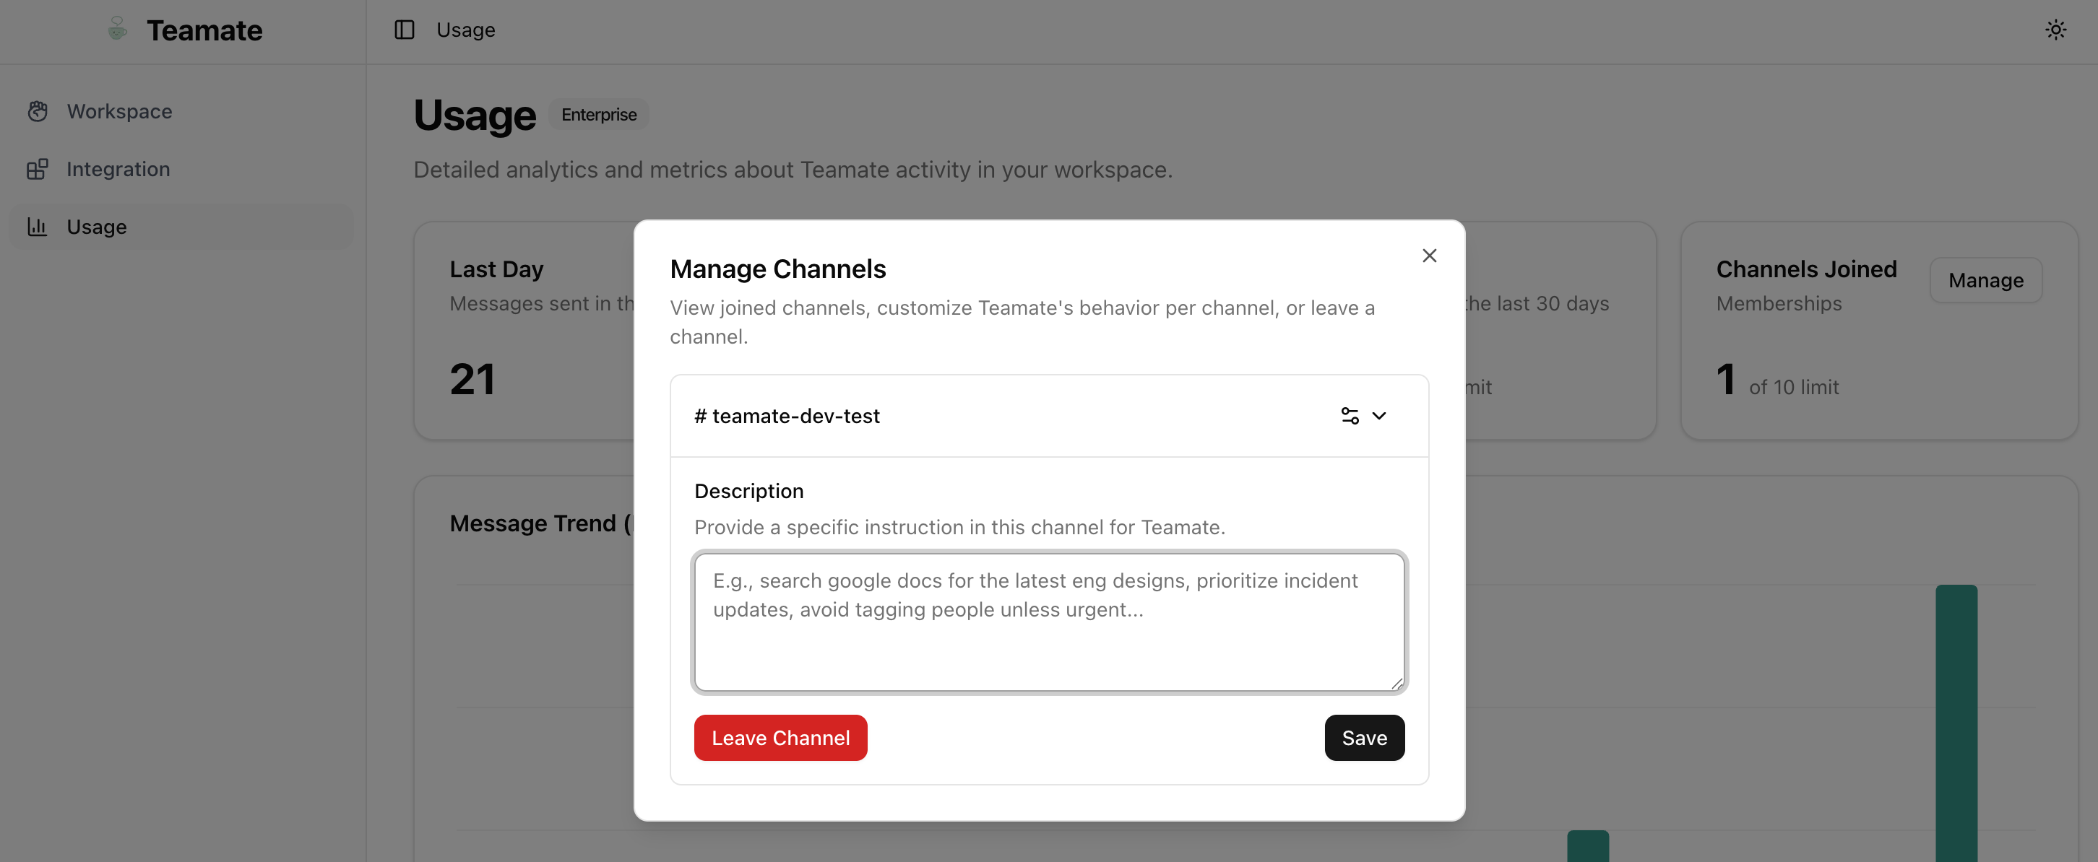Save the channel description
The height and width of the screenshot is (862, 2098).
(1363, 737)
